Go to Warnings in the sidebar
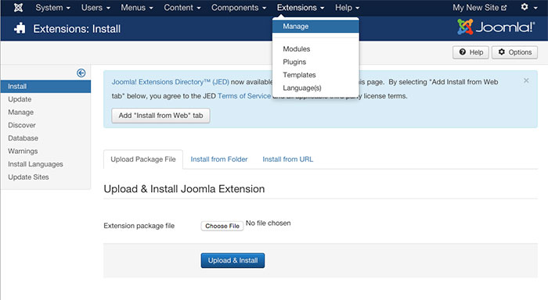This screenshot has width=548, height=300. 23,151
